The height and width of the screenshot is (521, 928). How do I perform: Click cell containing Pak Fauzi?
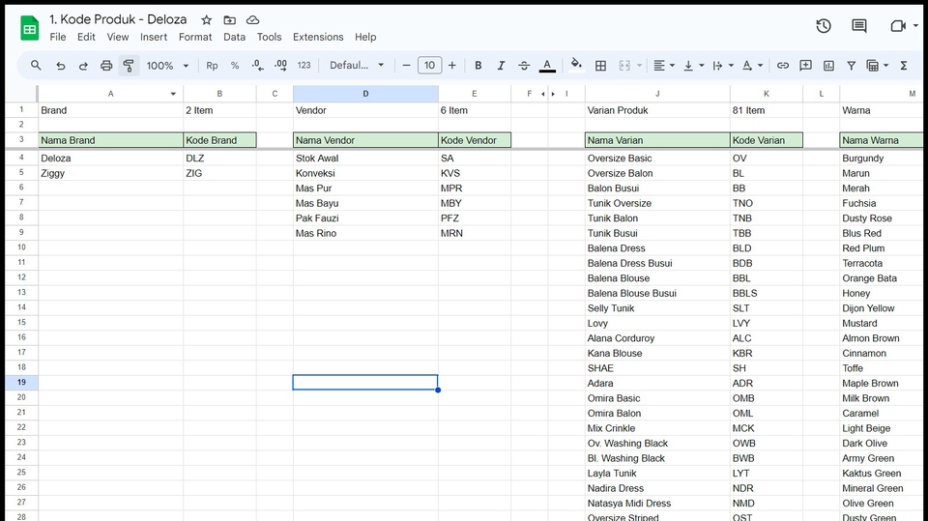365,217
